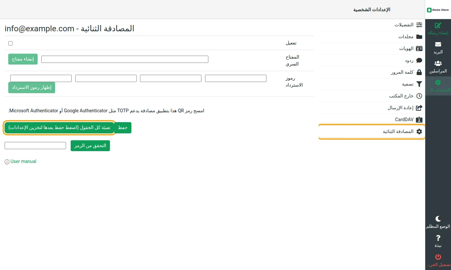Image resolution: width=451 pixels, height=270 pixels.
Task: Click the rightmost recovery code field
Action: point(236,78)
